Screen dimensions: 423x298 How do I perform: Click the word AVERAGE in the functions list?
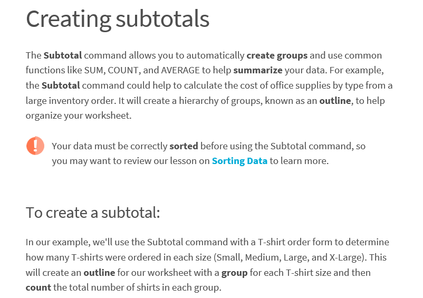pyautogui.click(x=180, y=70)
